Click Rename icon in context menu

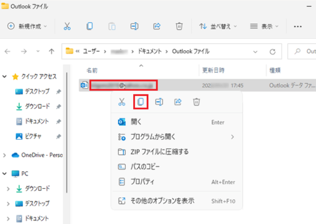(x=159, y=102)
